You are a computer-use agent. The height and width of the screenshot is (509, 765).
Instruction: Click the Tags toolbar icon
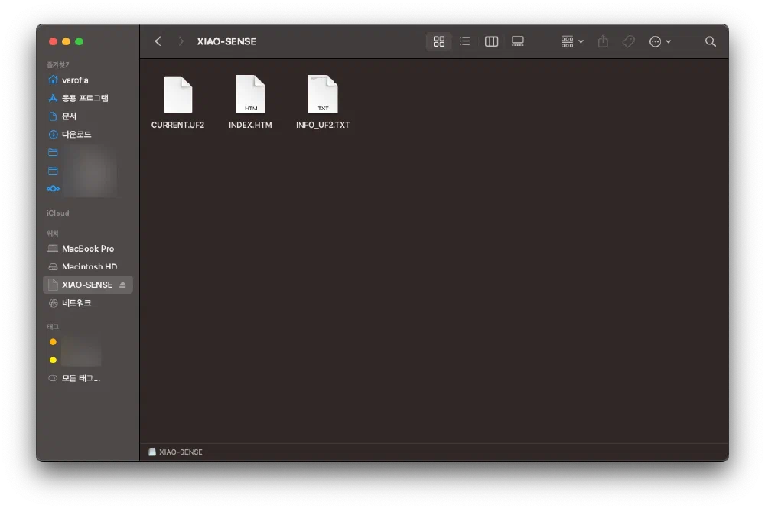tap(628, 41)
